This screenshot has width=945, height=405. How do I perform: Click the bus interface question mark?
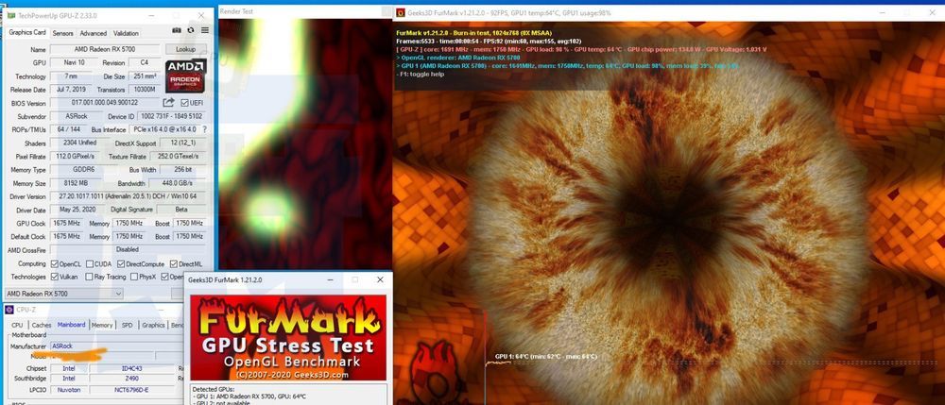(204, 129)
